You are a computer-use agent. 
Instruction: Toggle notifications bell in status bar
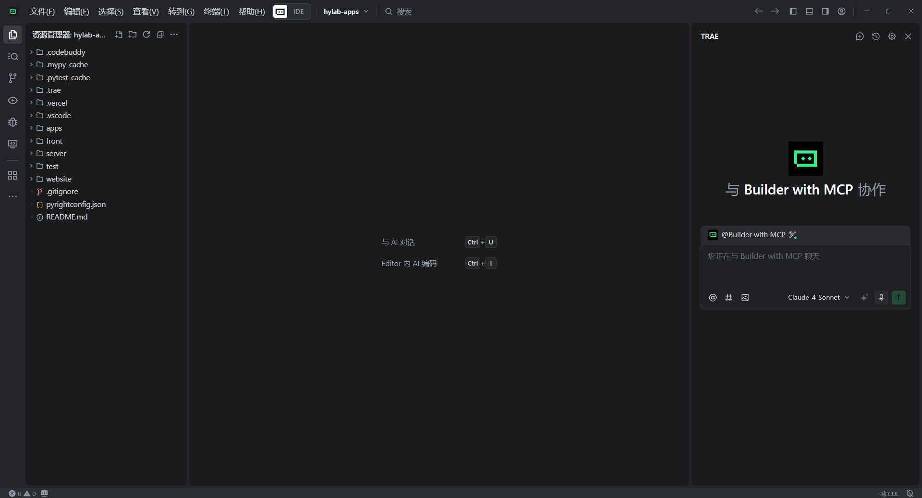tap(910, 494)
